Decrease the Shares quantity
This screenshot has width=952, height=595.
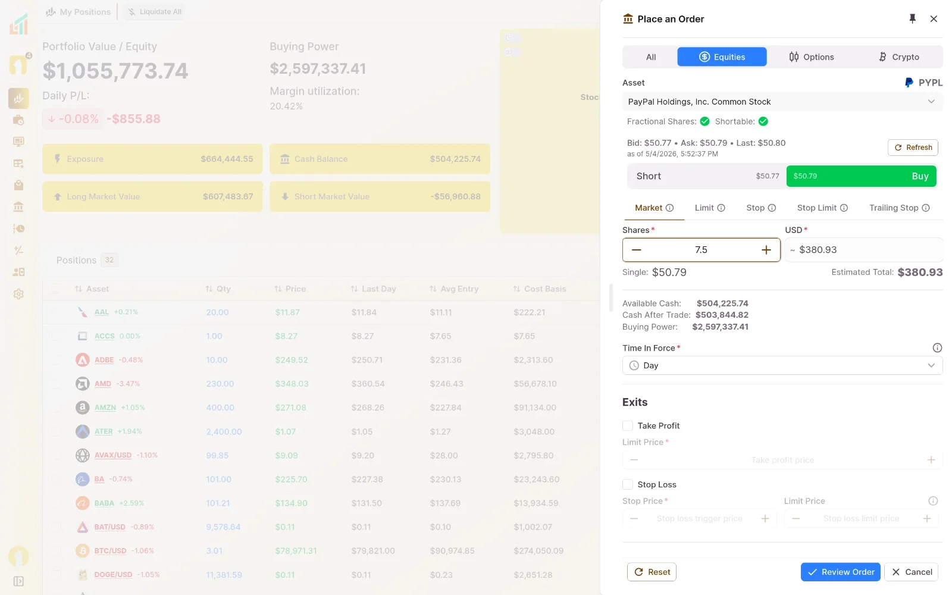click(636, 250)
